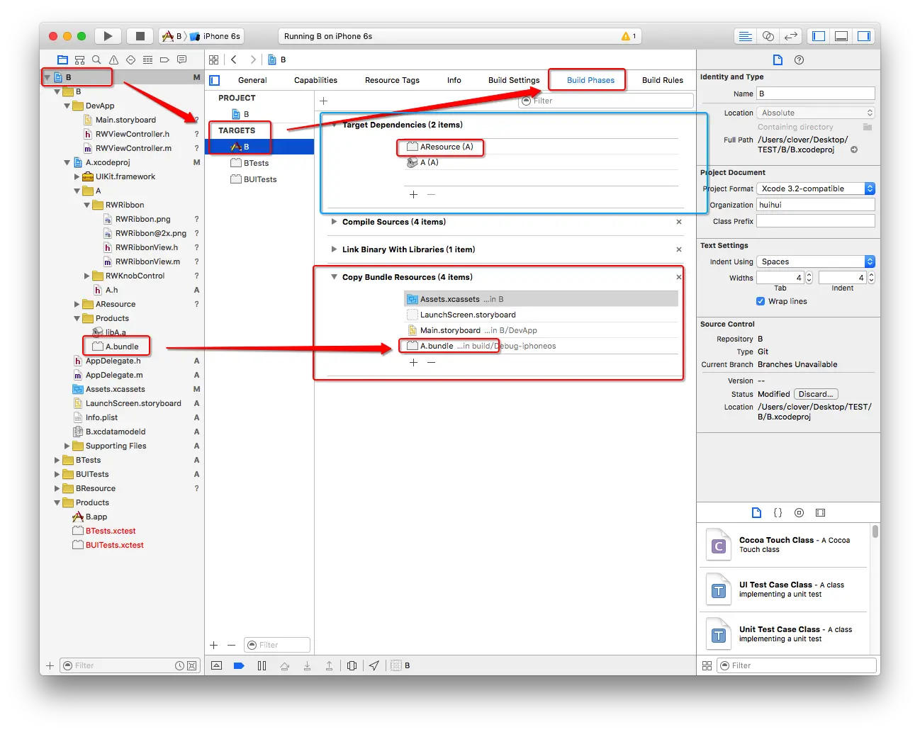Open the report navigator icon
Screen dimensions: 920x732
click(x=181, y=60)
